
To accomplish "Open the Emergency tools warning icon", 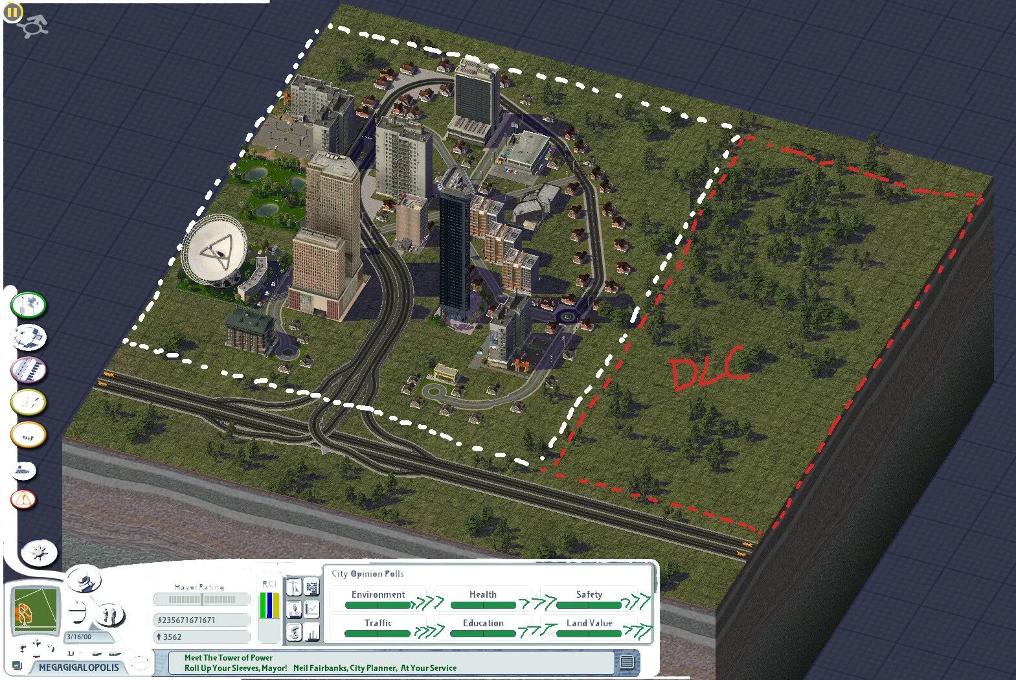I will 24,499.
